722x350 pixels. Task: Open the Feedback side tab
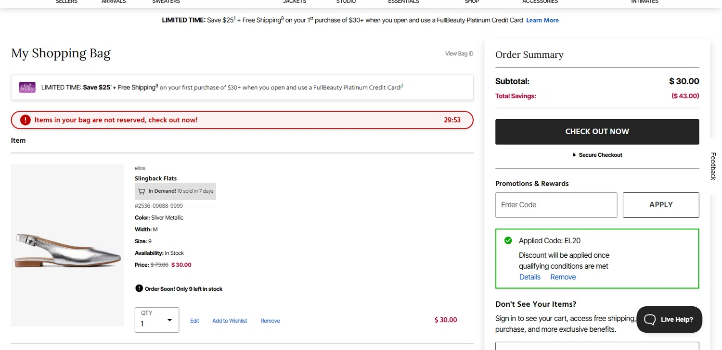[x=713, y=166]
